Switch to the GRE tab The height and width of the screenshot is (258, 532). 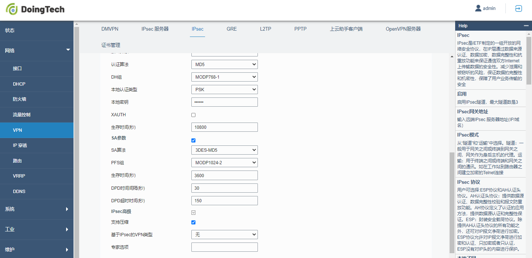232,29
